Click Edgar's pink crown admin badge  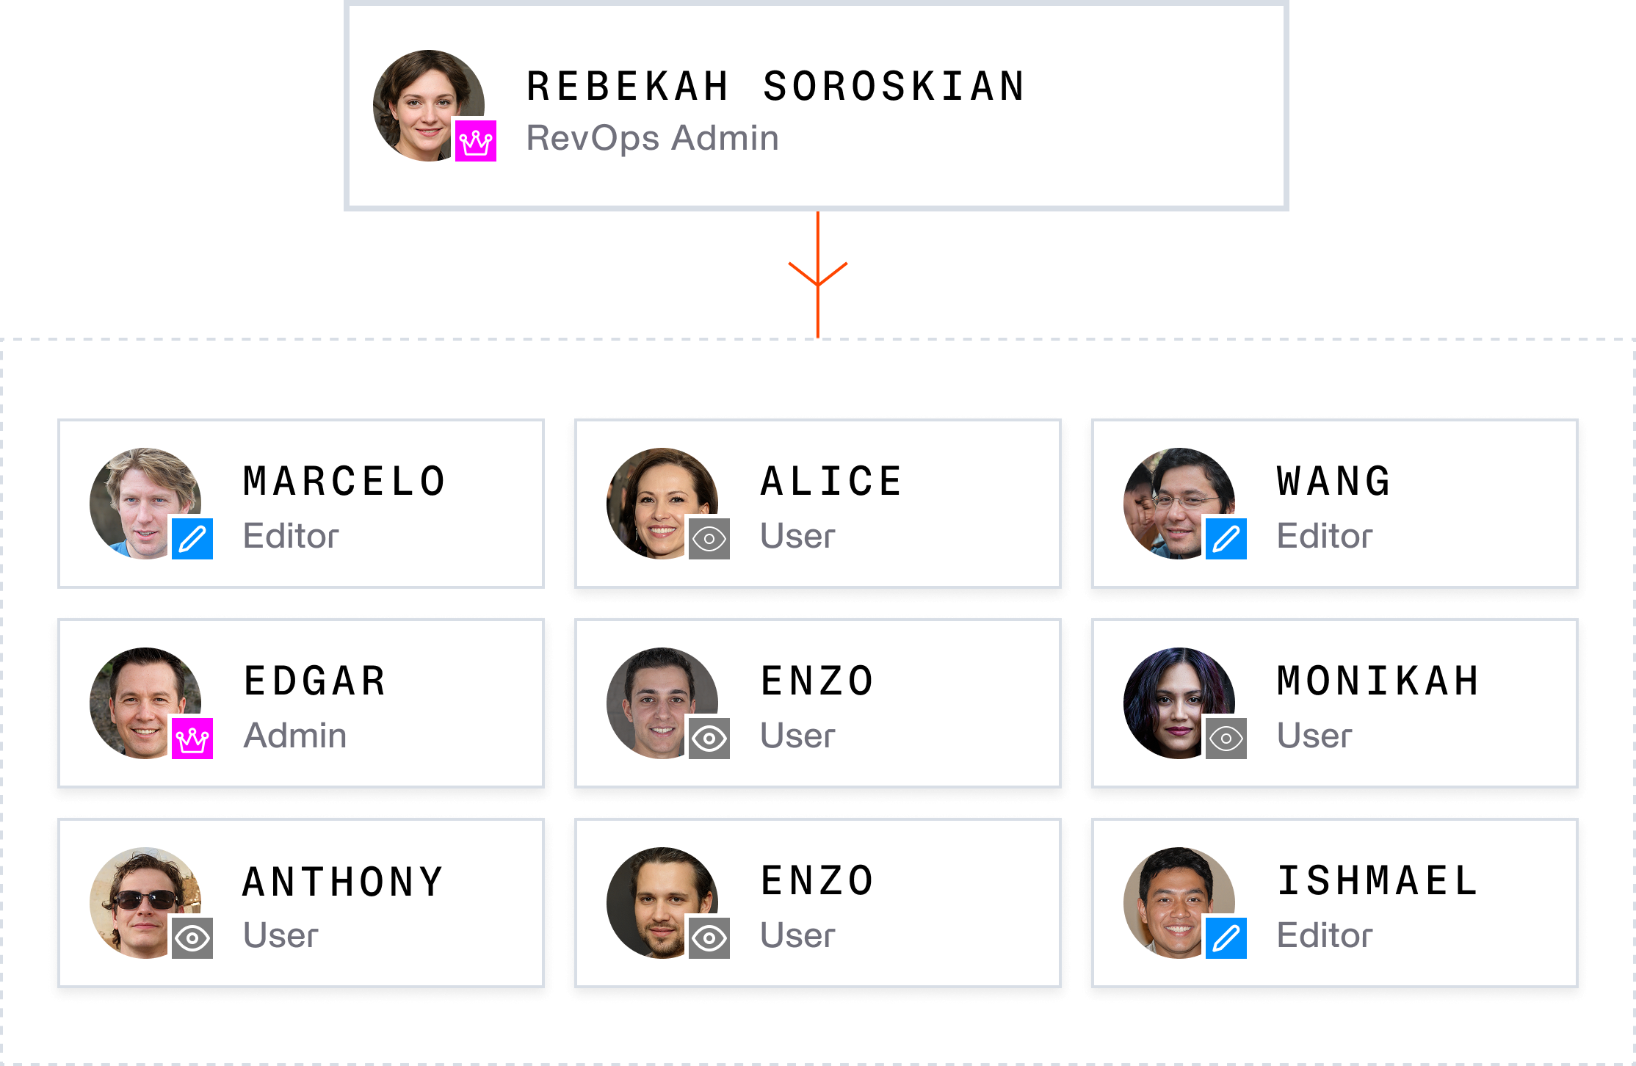click(192, 739)
